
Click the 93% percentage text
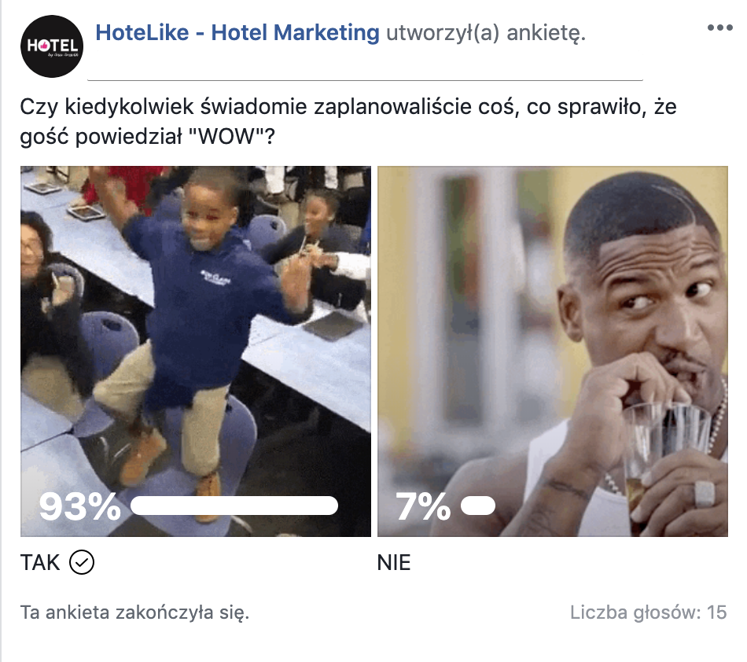(x=79, y=506)
